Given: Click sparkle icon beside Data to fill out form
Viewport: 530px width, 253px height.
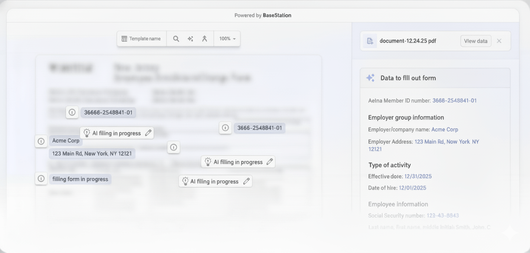Looking at the screenshot, I should 371,78.
